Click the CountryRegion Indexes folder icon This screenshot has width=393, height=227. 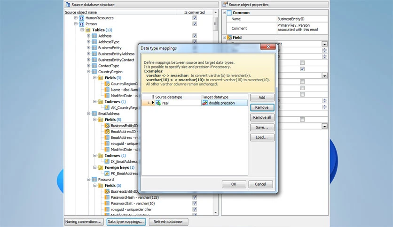click(x=101, y=102)
